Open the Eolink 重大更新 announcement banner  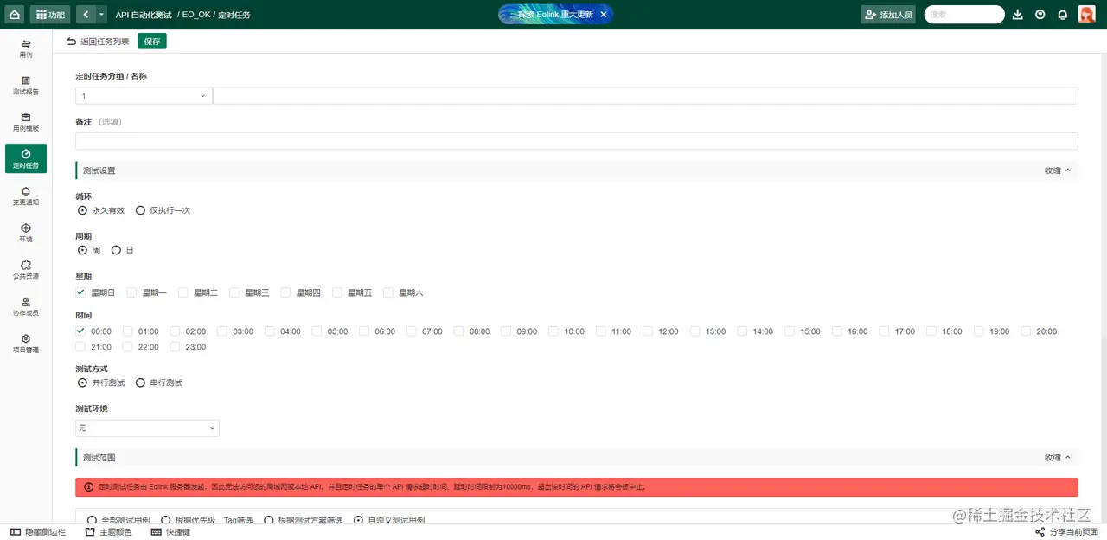coord(554,15)
